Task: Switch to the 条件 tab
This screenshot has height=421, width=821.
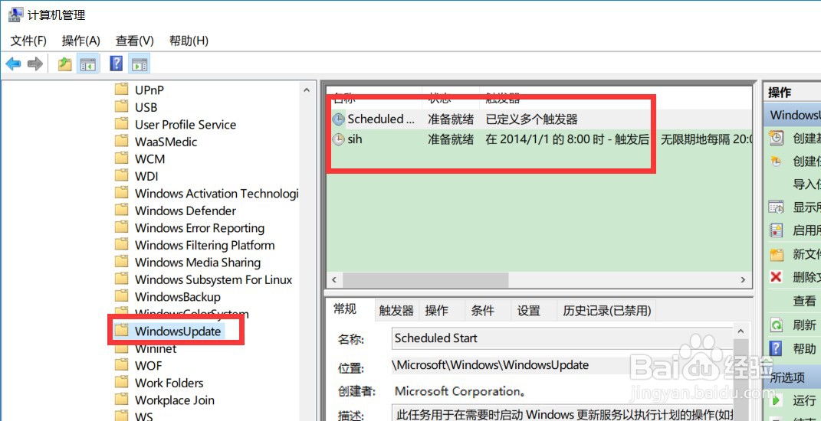Action: [x=482, y=311]
